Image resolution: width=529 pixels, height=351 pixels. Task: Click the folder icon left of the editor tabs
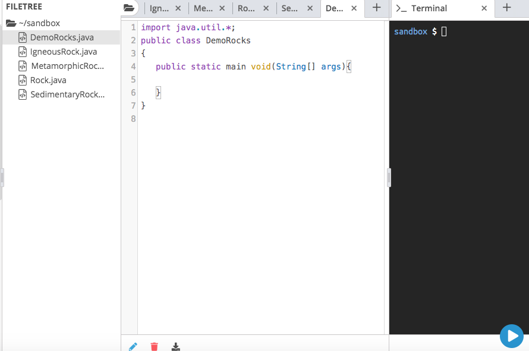click(x=130, y=8)
